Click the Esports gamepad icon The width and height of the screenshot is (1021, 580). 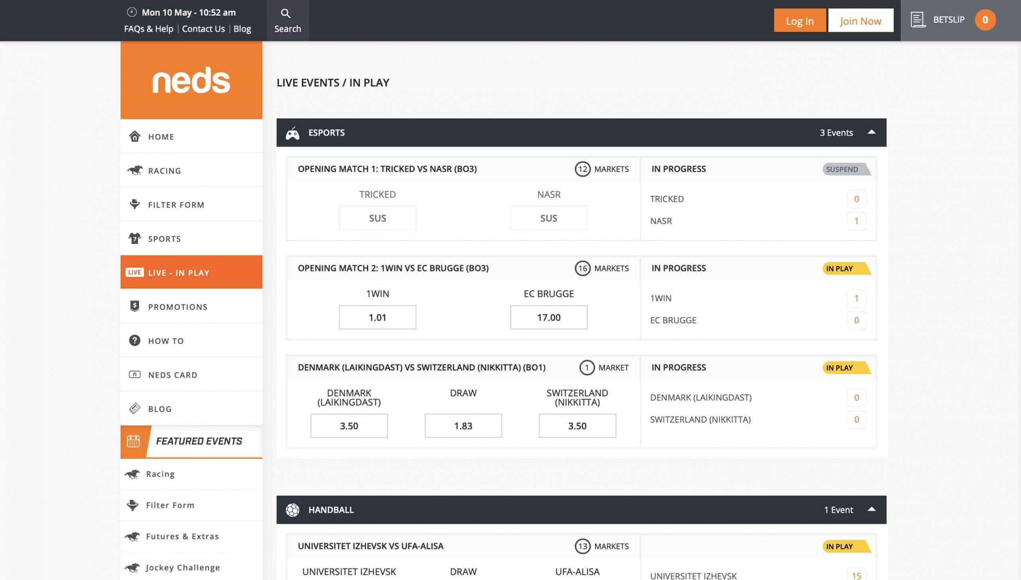(x=292, y=133)
